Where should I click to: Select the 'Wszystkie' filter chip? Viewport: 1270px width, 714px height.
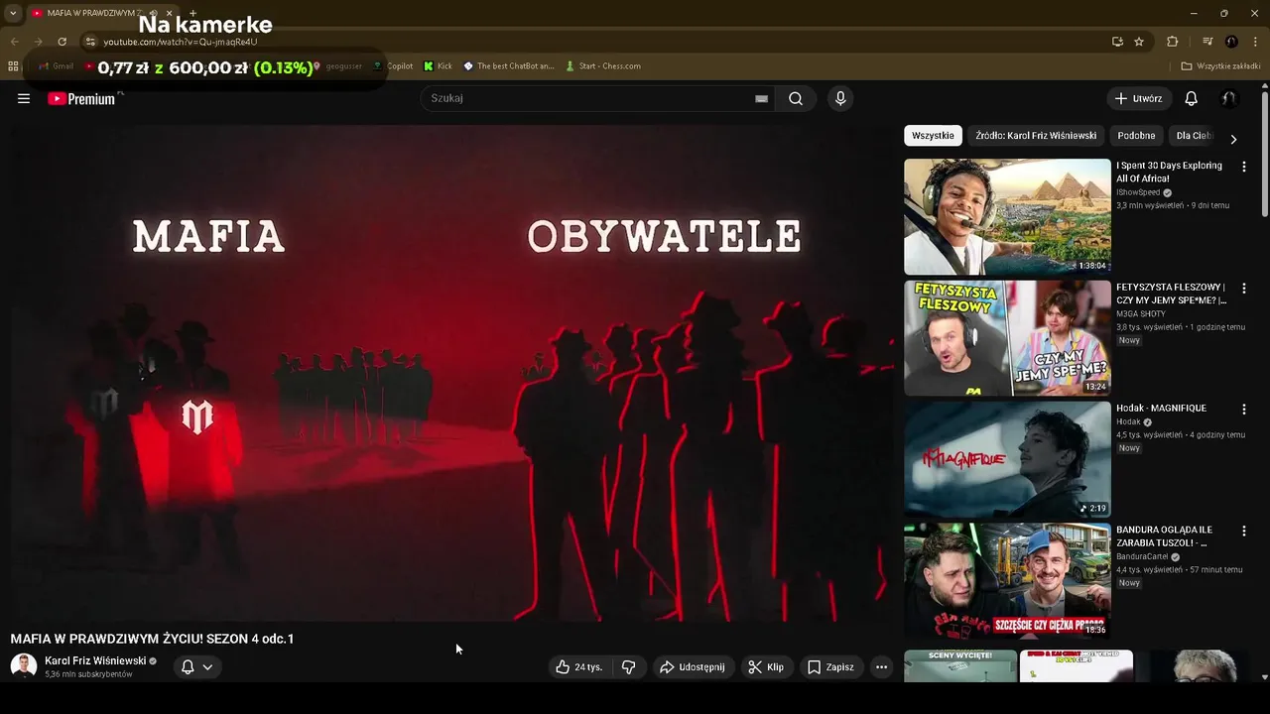click(933, 136)
